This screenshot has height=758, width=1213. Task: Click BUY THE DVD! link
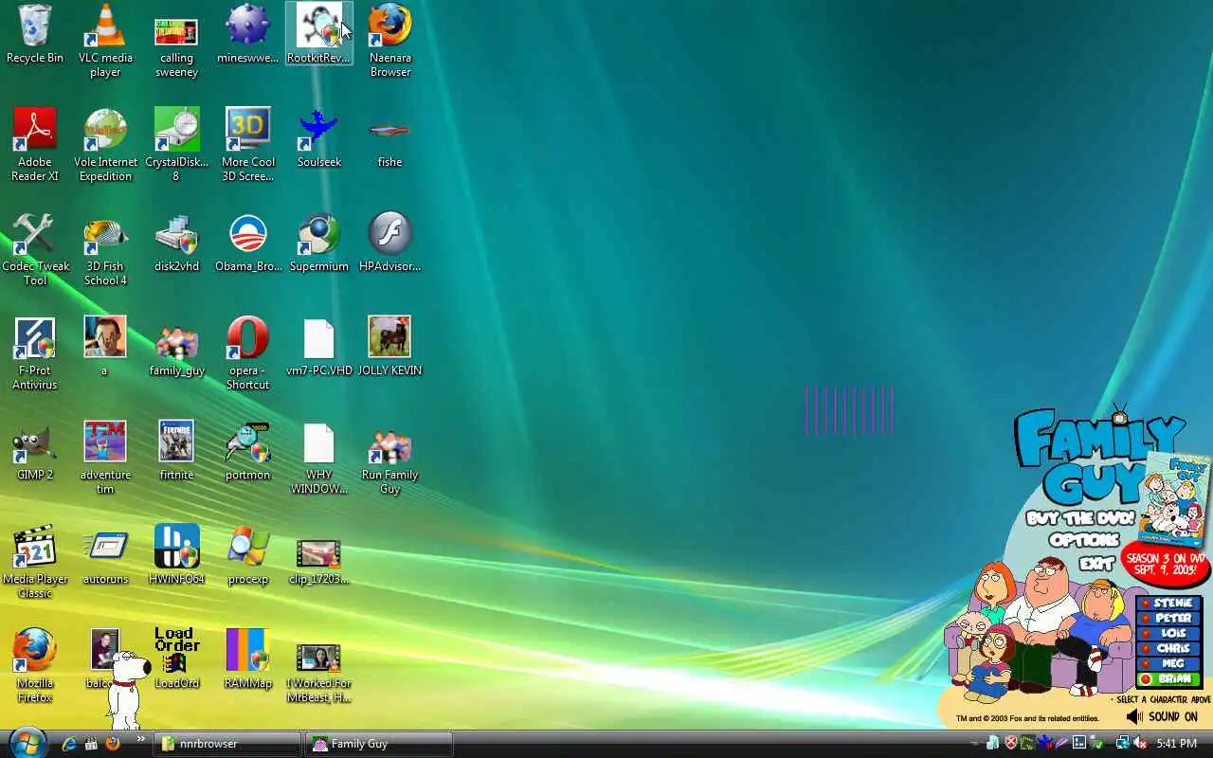coord(1079,519)
